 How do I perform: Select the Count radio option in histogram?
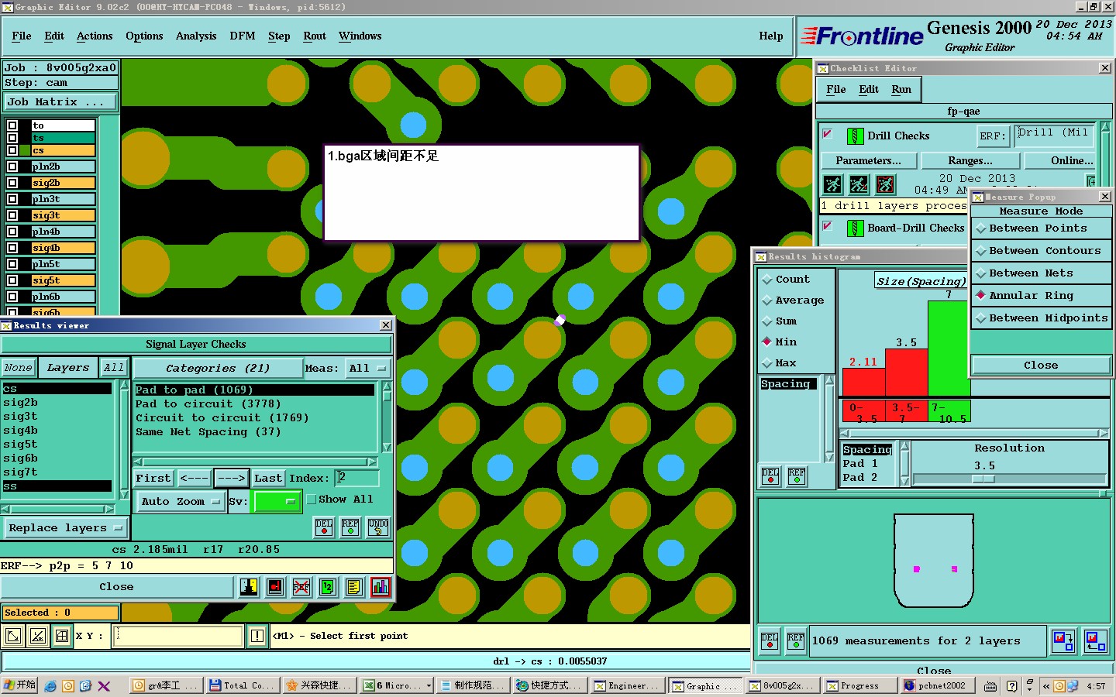767,280
